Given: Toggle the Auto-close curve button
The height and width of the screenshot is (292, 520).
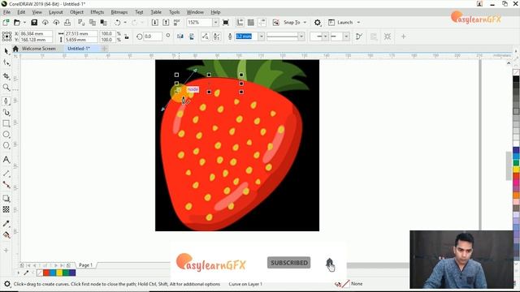Looking at the screenshot, I should (359, 36).
